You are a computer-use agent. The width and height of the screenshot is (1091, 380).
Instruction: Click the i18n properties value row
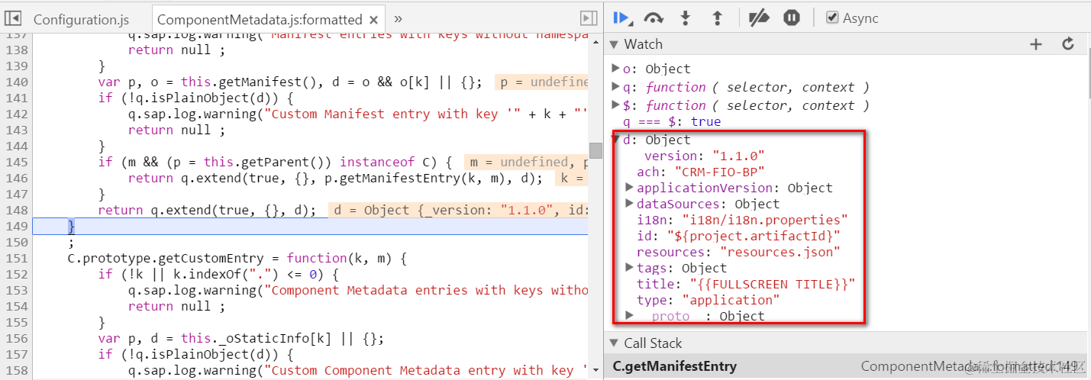[x=743, y=220]
